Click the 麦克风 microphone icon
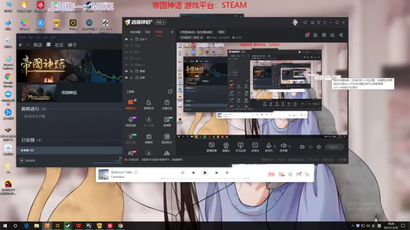This screenshot has width=410, height=230. [x=269, y=146]
